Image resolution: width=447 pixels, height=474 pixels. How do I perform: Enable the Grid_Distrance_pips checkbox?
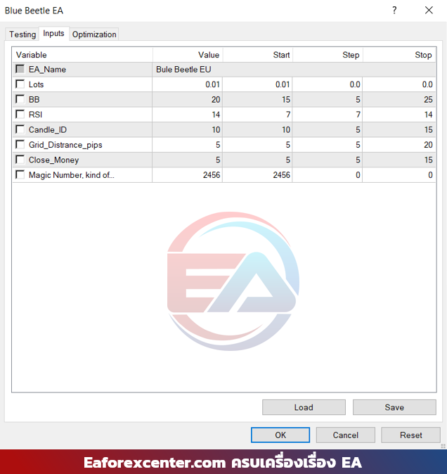20,145
